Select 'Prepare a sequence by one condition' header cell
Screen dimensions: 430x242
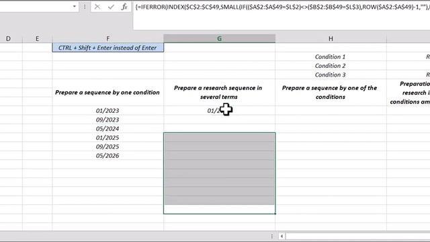click(x=107, y=93)
